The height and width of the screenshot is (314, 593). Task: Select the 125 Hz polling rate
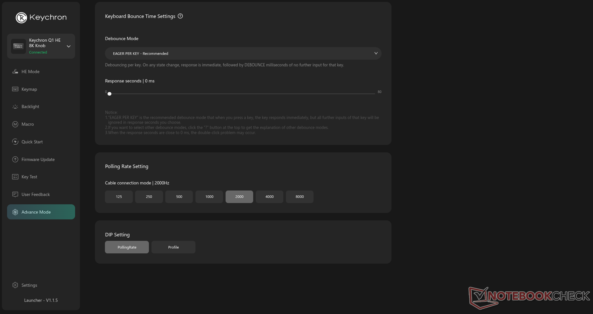pyautogui.click(x=119, y=197)
